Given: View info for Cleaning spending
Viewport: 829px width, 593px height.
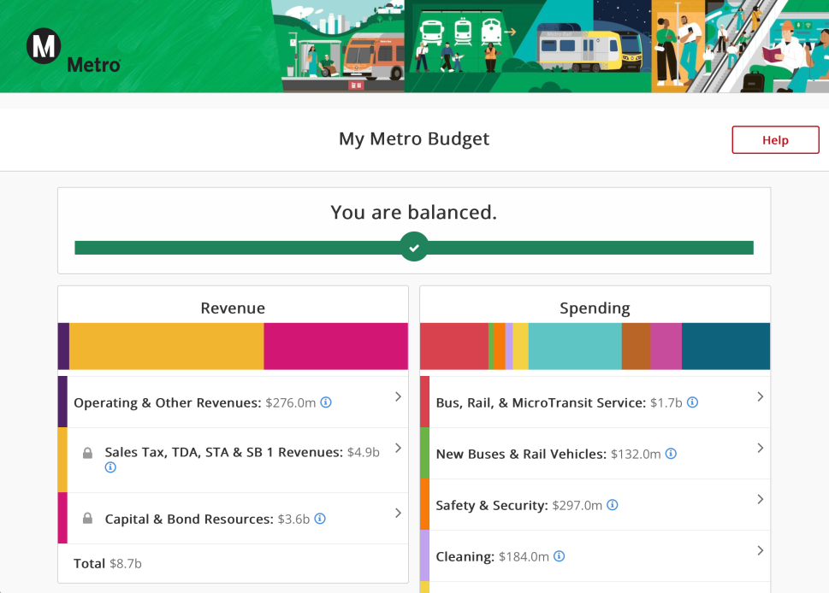Looking at the screenshot, I should 559,556.
